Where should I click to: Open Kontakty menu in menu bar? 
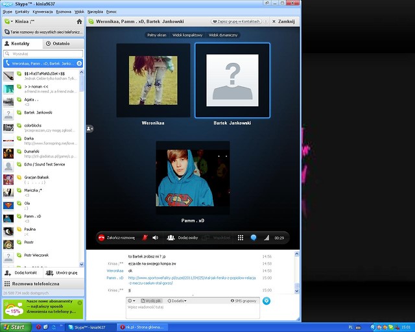pyautogui.click(x=22, y=12)
